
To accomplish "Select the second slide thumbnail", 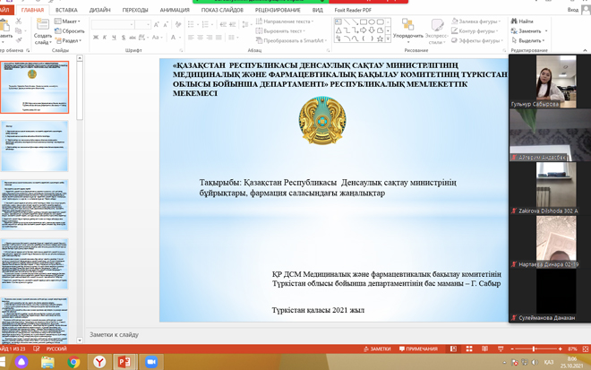I will tap(35, 146).
